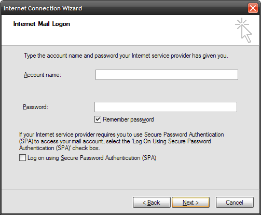Click the Remember password label text
Image resolution: width=261 pixels, height=215 pixels.
pos(128,119)
